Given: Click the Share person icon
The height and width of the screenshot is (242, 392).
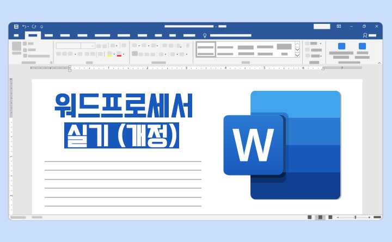Looking at the screenshot, I should point(365,35).
